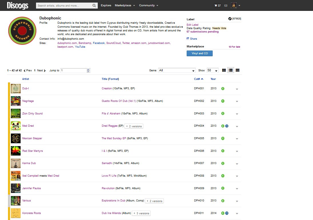Go to the previous page with Prev arrow

[28, 70]
